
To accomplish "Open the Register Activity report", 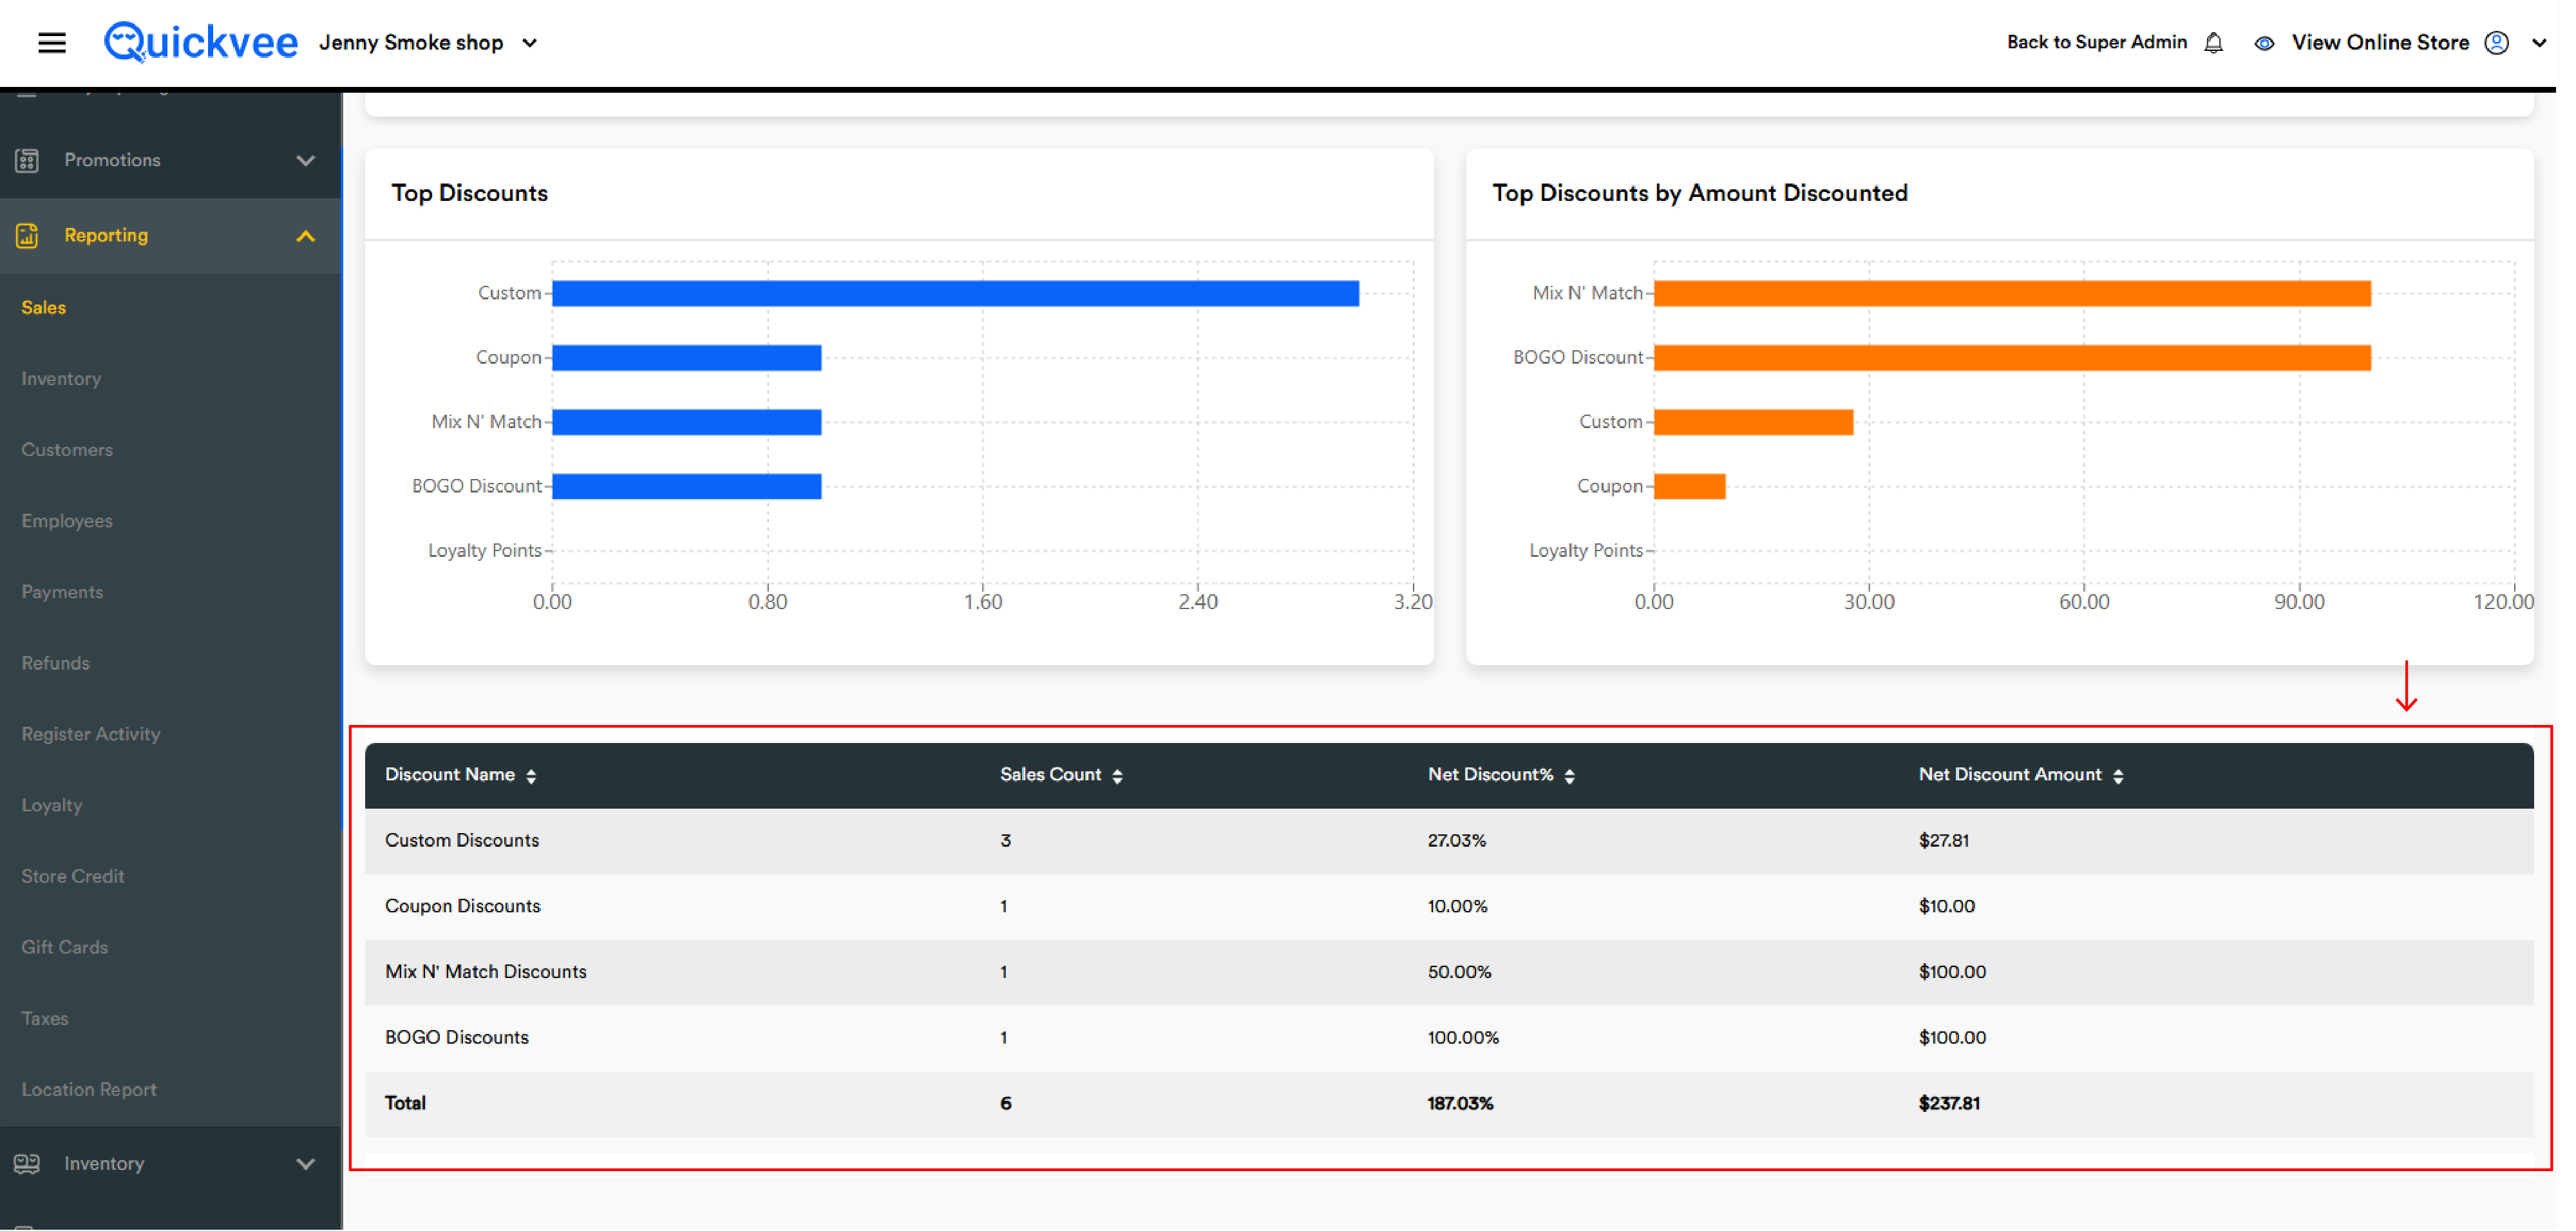I will click(90, 733).
